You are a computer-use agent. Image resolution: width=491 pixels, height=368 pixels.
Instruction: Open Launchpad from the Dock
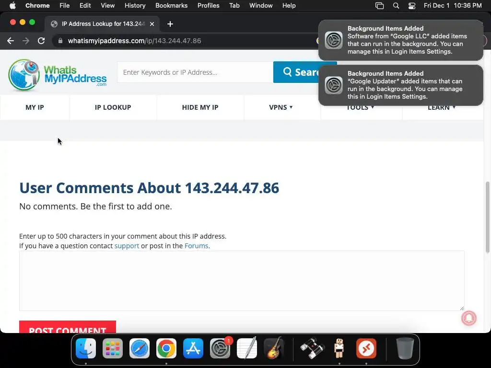[x=113, y=348]
